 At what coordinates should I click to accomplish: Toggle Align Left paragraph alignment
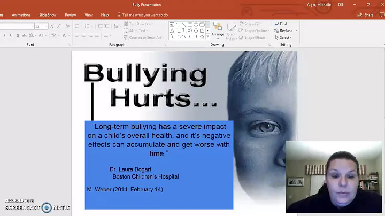pyautogui.click(x=77, y=36)
